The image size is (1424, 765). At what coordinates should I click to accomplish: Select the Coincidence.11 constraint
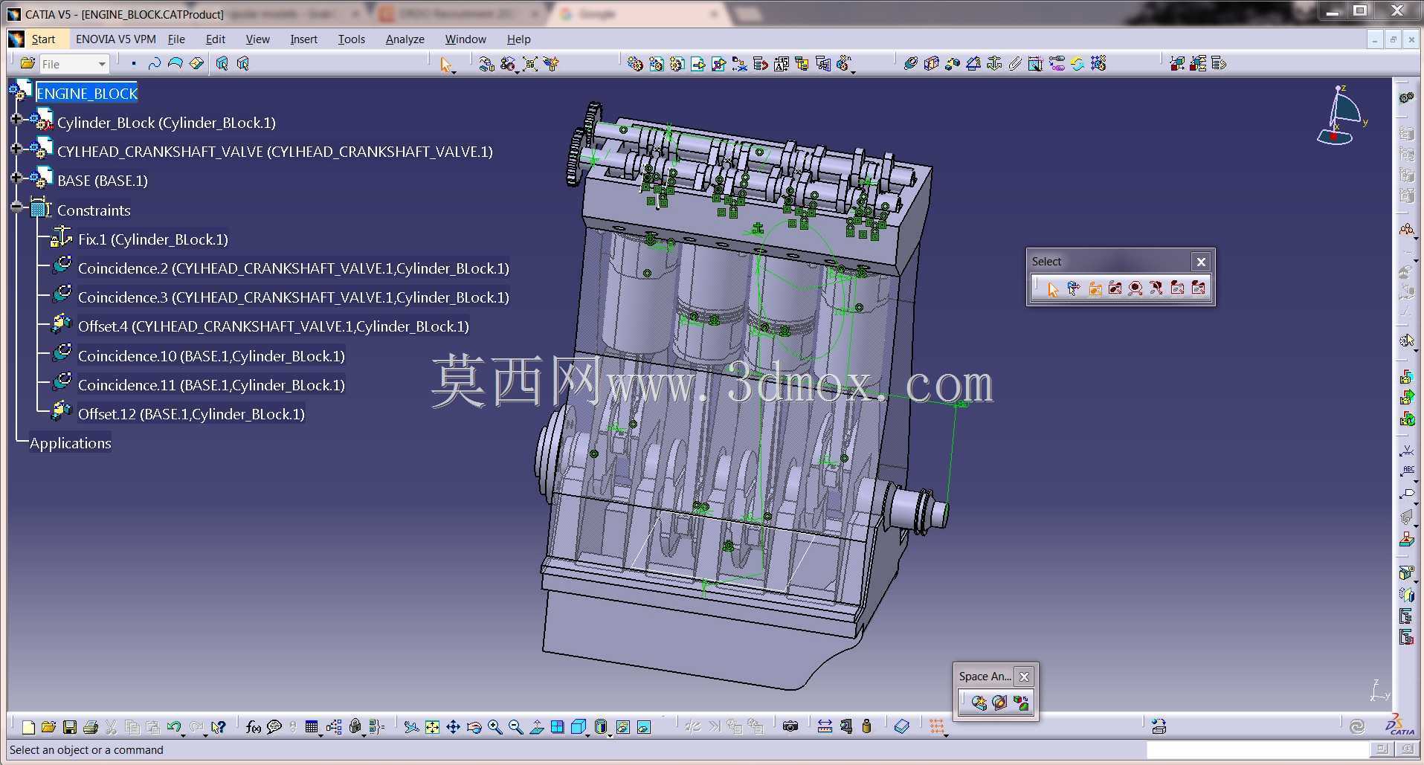212,385
